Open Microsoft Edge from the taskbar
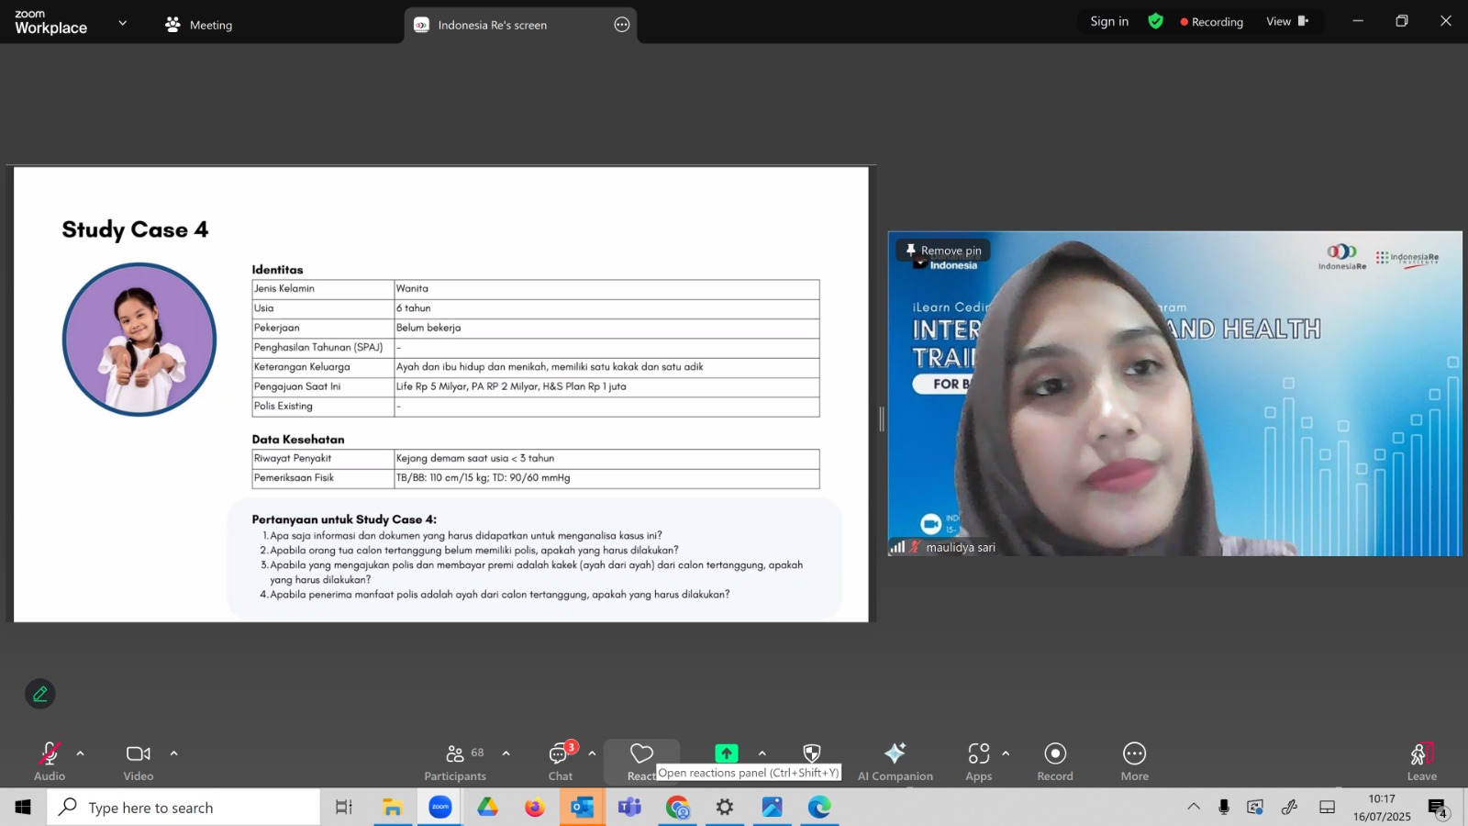 [x=819, y=808]
